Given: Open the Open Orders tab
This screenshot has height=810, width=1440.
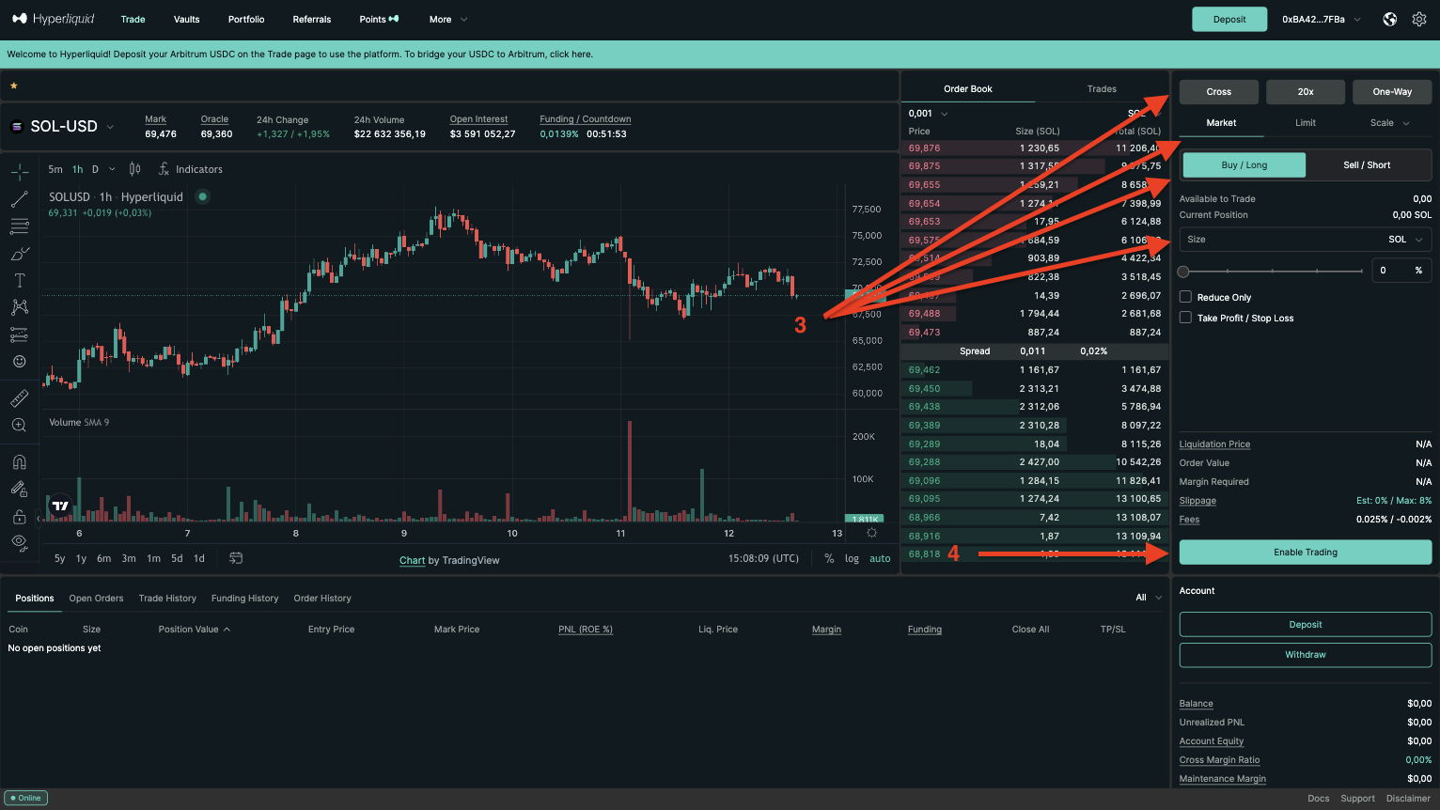Looking at the screenshot, I should pyautogui.click(x=96, y=598).
